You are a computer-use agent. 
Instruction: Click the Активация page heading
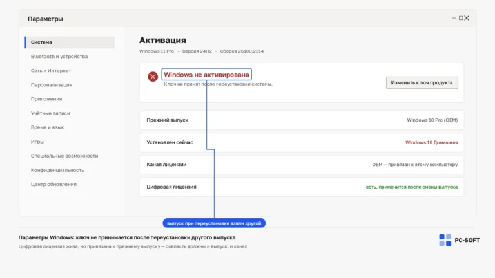(162, 41)
